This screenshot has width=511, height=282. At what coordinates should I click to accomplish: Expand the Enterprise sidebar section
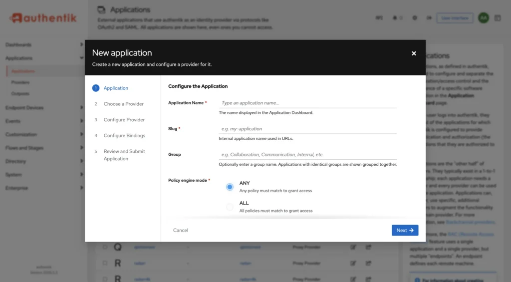[44, 188]
